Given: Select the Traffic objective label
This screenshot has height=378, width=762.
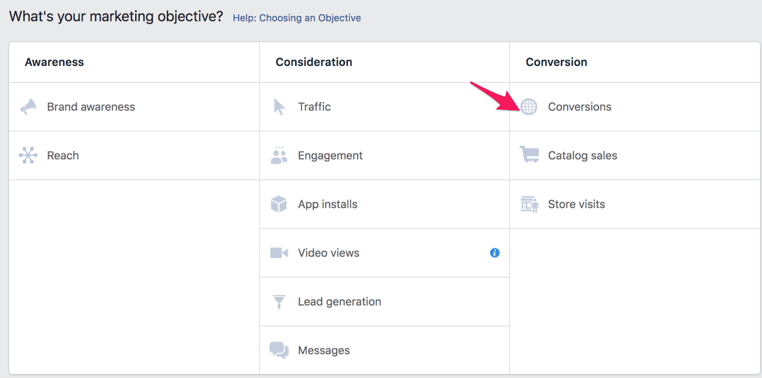Looking at the screenshot, I should tap(314, 107).
